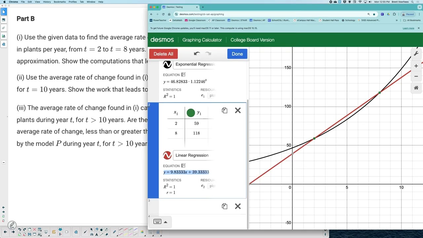Open the Window menu in menu bar
Screen dimensions: 423x238
tap(91, 2)
